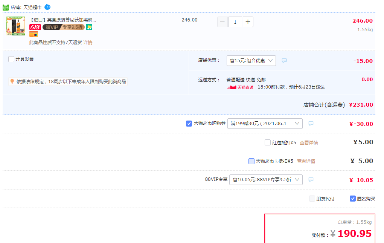Click the green shield guarantee icon
This screenshot has height=243, width=384.
[x=89, y=27]
